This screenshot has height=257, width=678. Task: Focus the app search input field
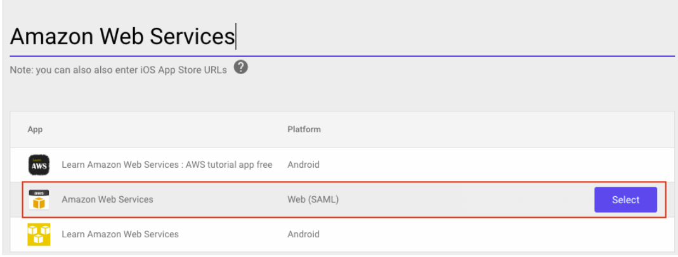click(x=342, y=37)
